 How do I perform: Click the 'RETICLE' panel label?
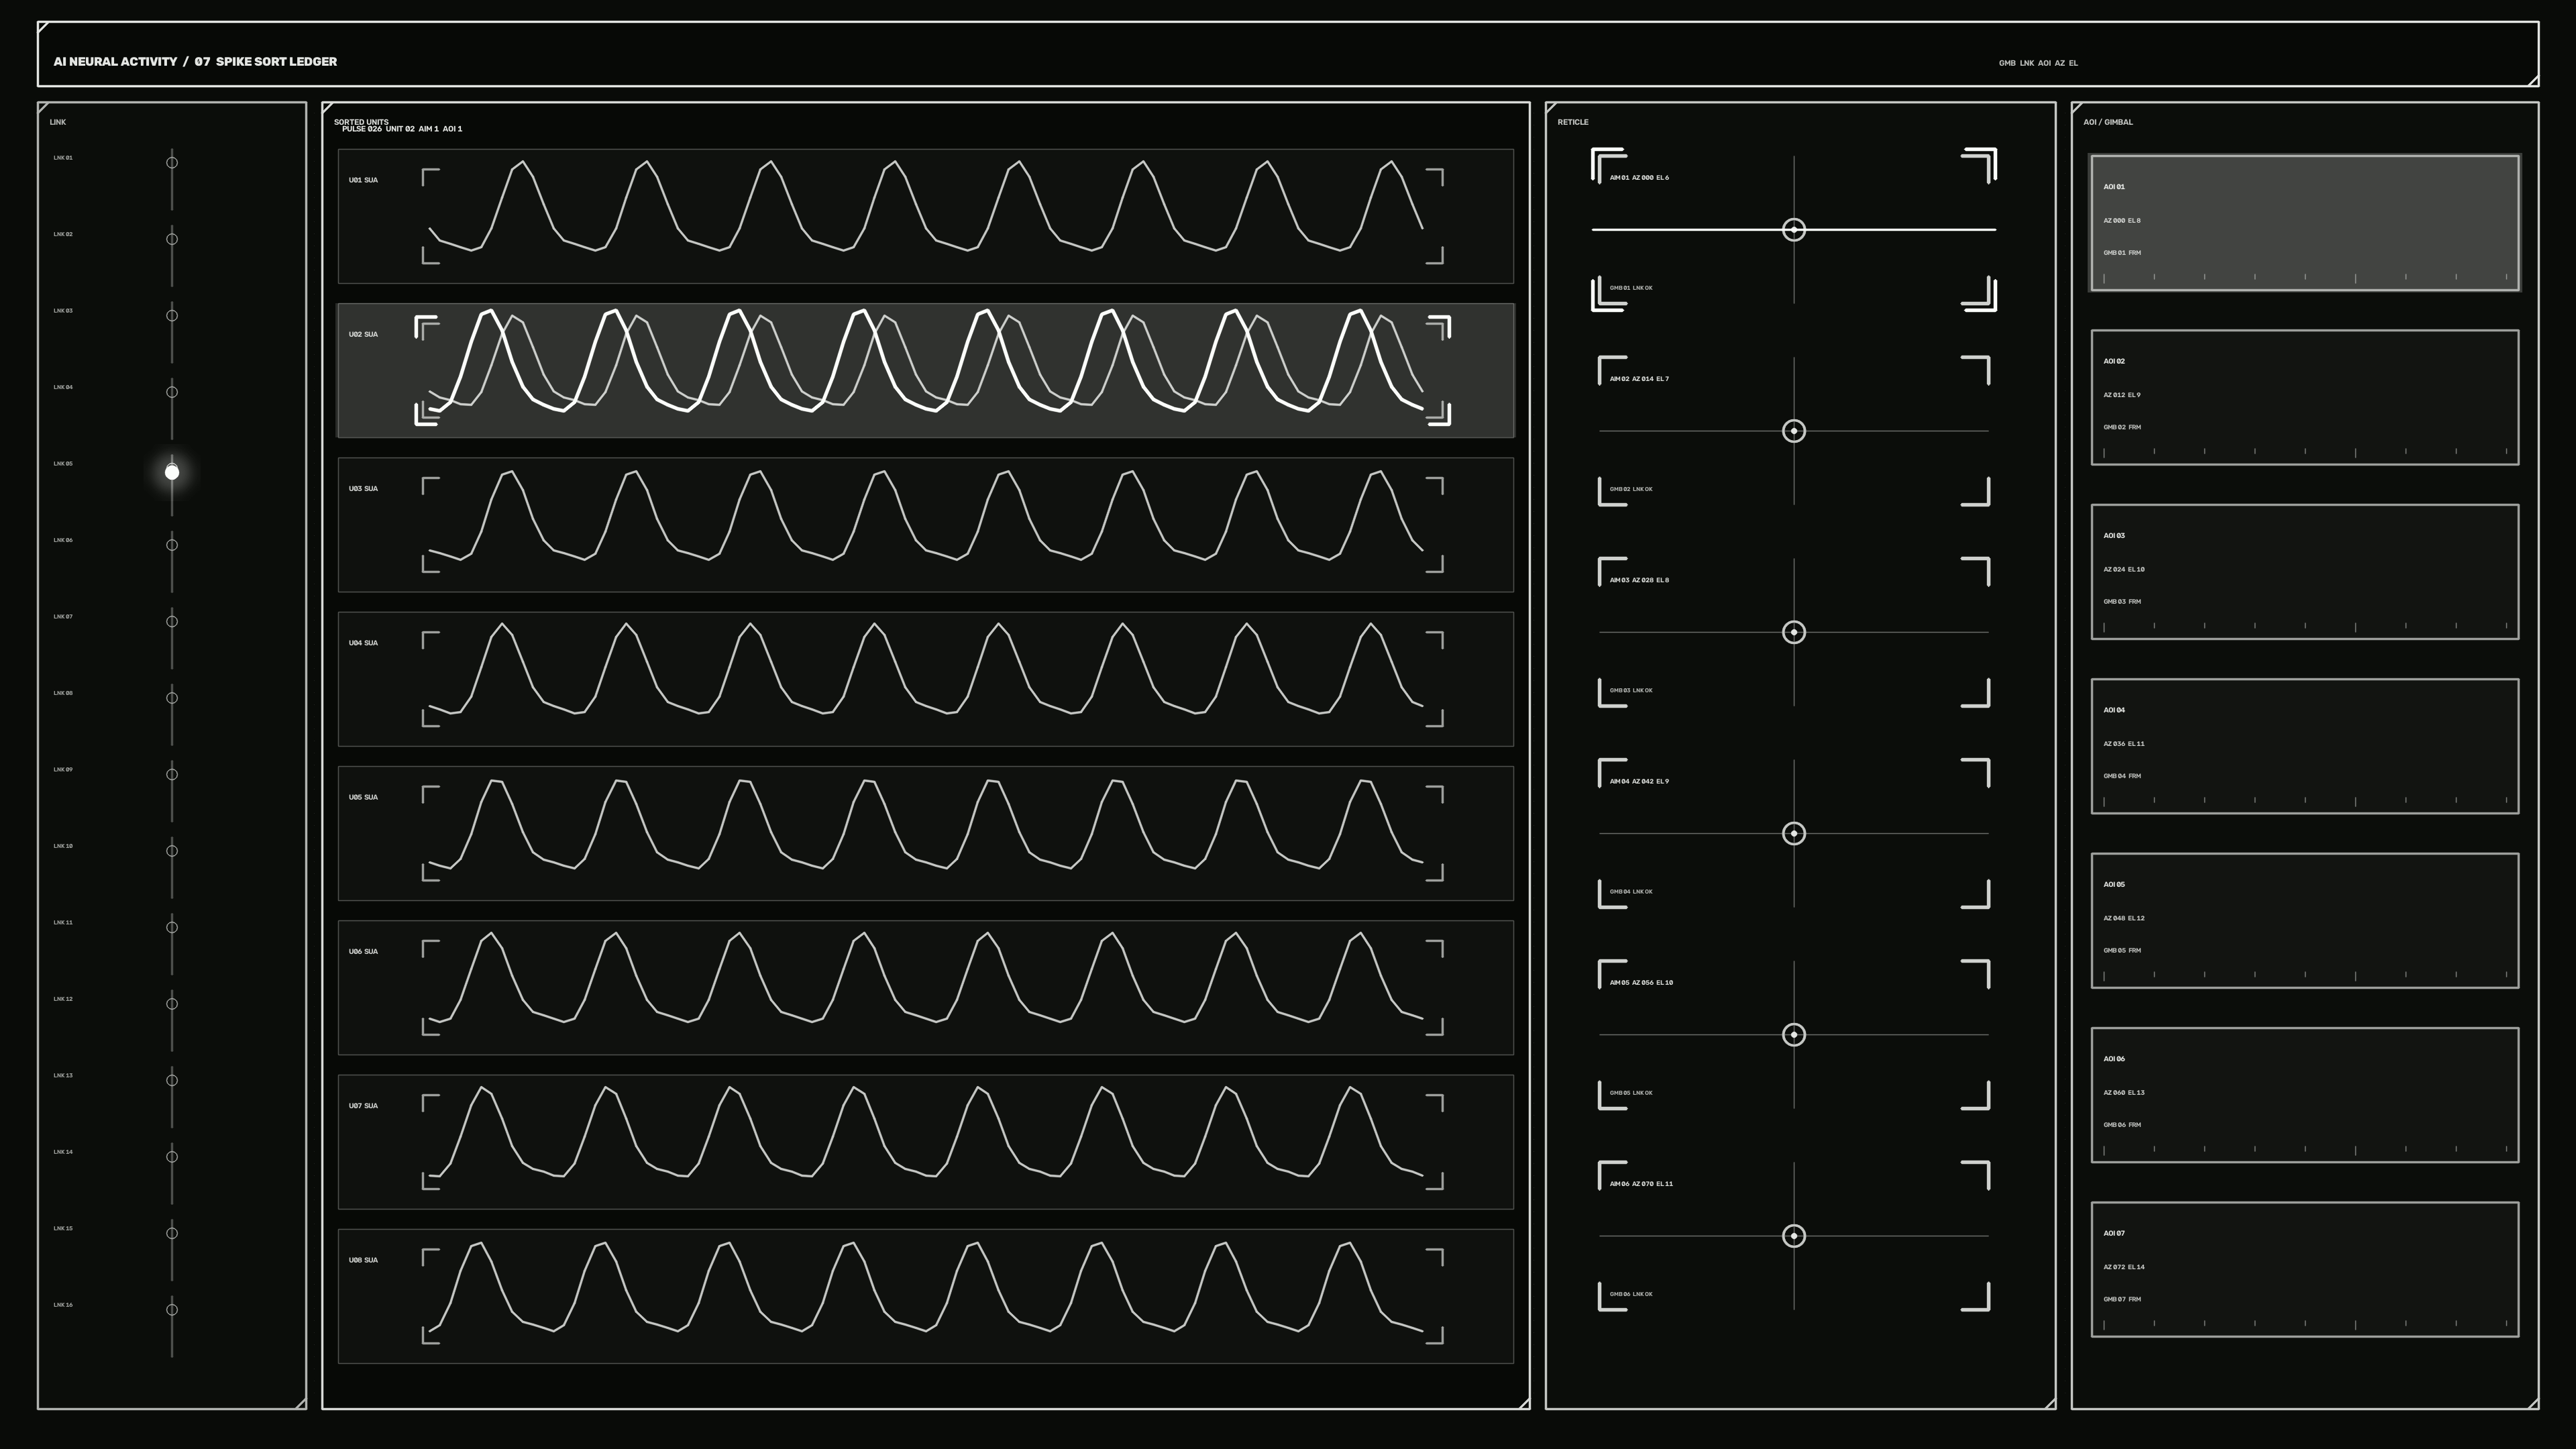tap(1572, 122)
